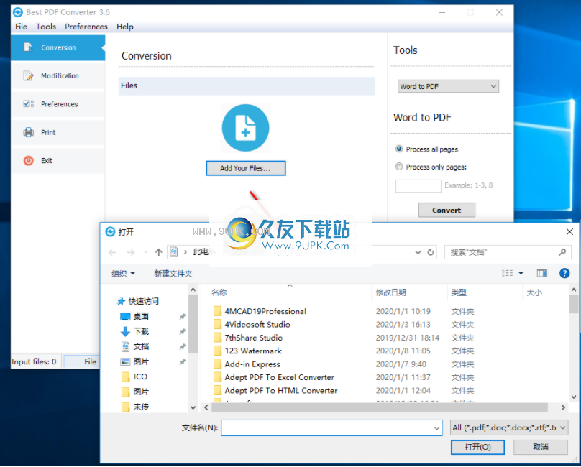Open the Preferences menu
581x467 pixels.
coord(86,27)
